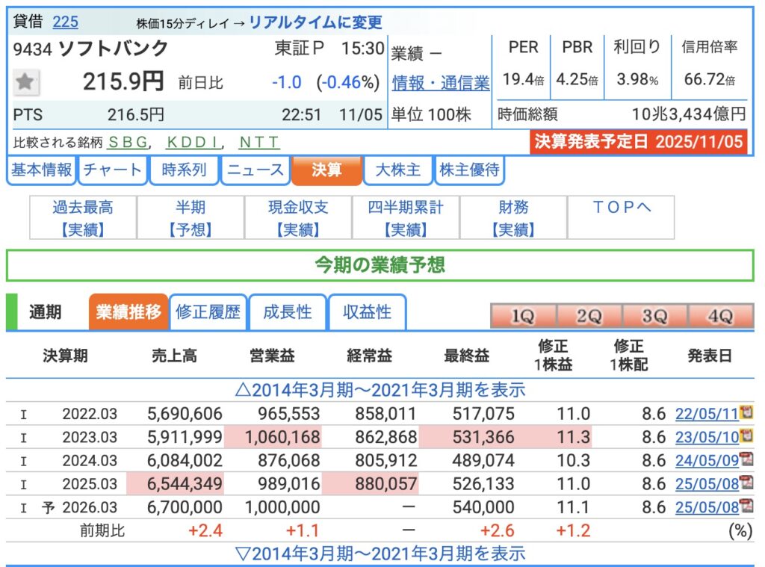
Task: Open the PDF icon beside 24/05/09
Action: [745, 460]
